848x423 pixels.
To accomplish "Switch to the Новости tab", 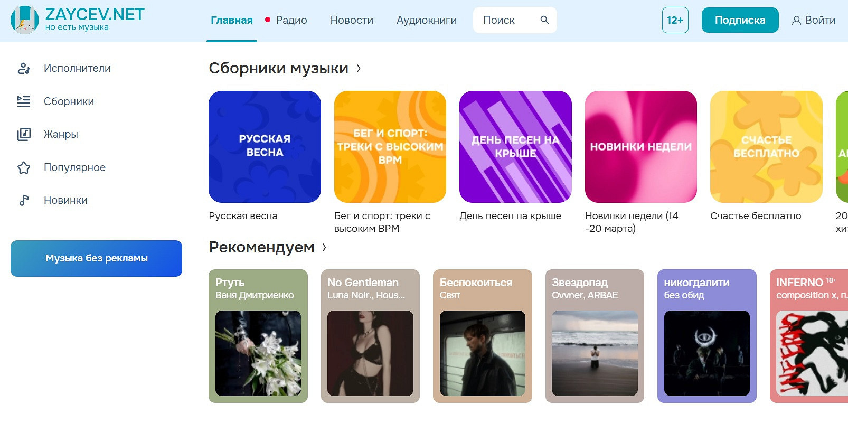I will (352, 20).
